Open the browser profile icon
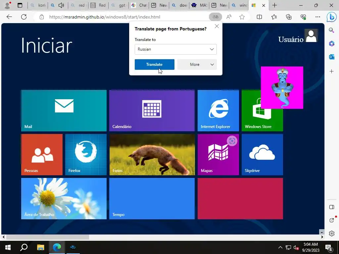Image resolution: width=339 pixels, height=254 pixels. click(8, 5)
